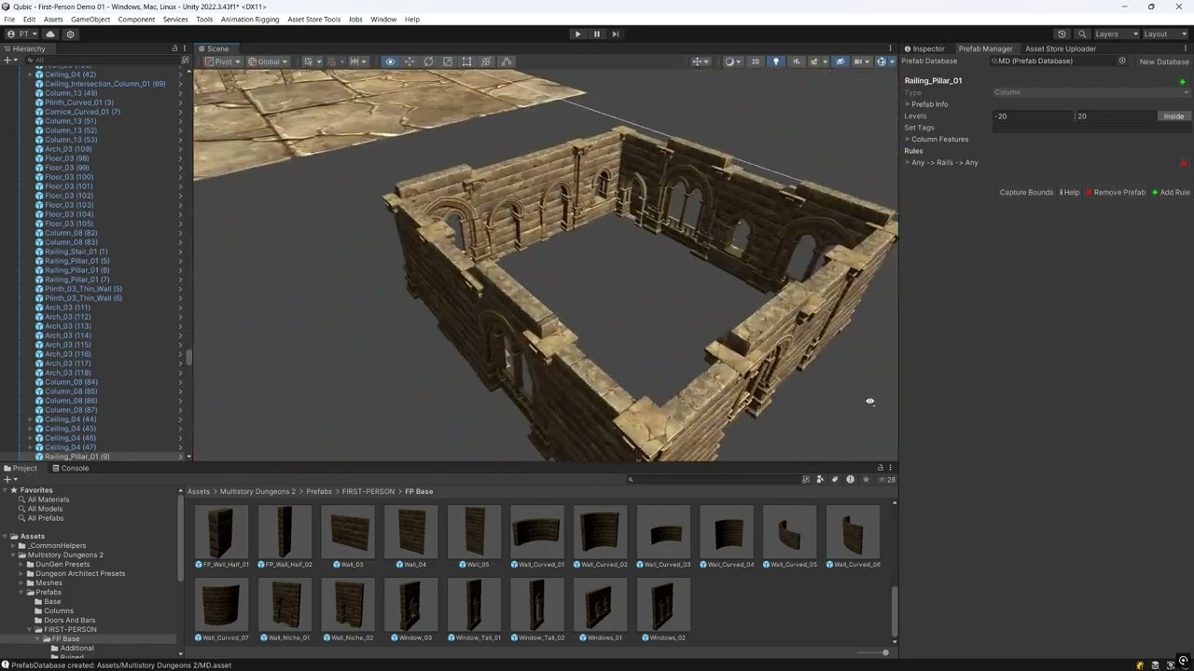1194x671 pixels.
Task: Click the Levels minimum field showing -20
Action: tap(1033, 116)
